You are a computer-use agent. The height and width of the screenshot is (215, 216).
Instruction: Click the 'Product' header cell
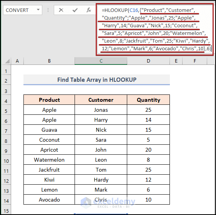tap(49, 100)
